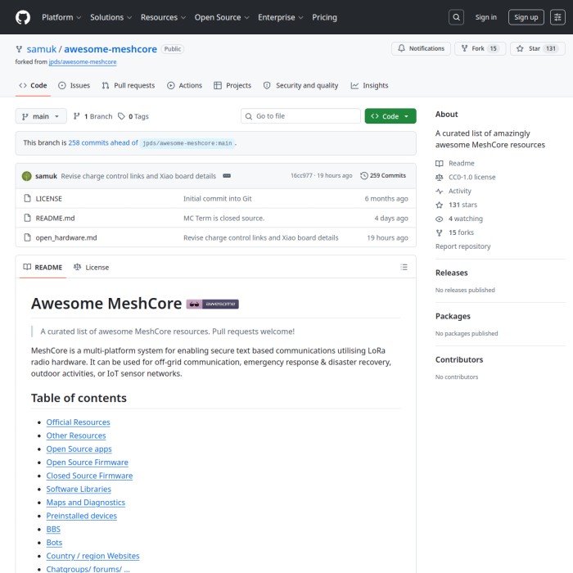573x573 pixels.
Task: Switch to the Issues tab
Action: [x=74, y=85]
